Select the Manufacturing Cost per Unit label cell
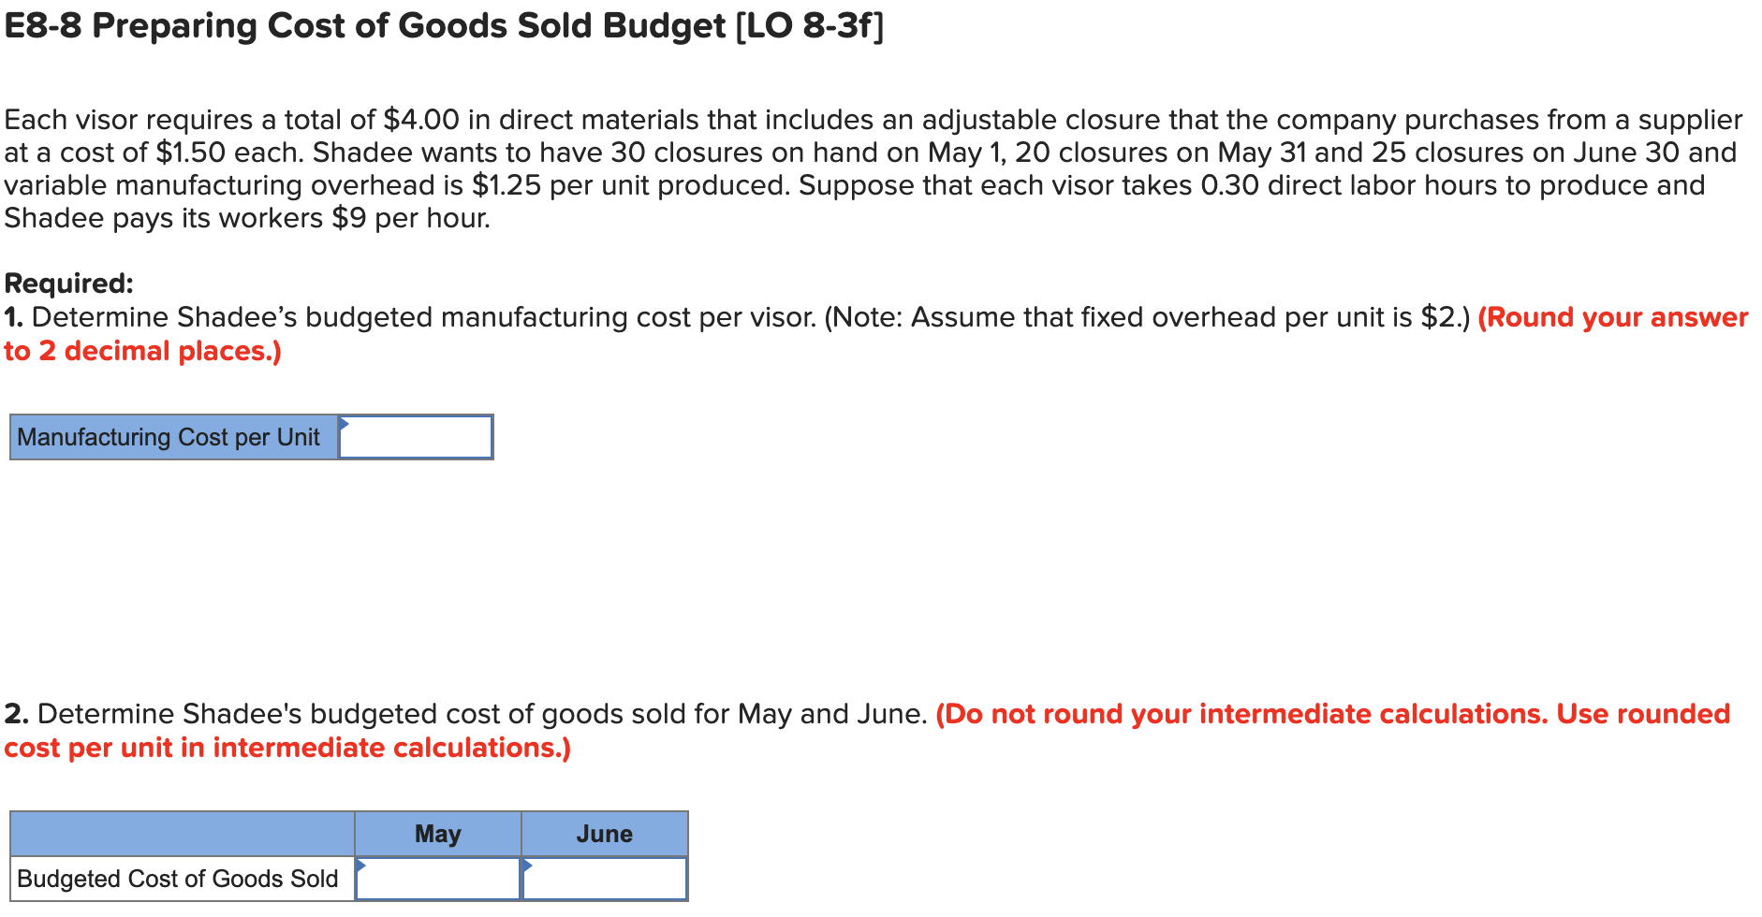 (x=171, y=436)
